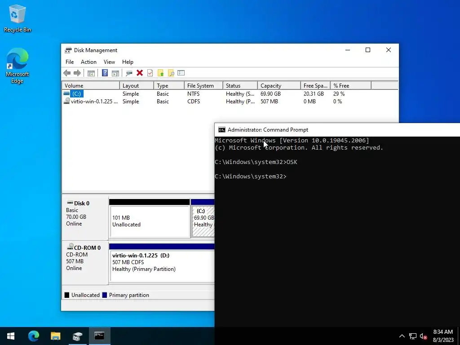Click the Disk Management title bar icon
The width and height of the screenshot is (460, 345).
click(x=68, y=50)
